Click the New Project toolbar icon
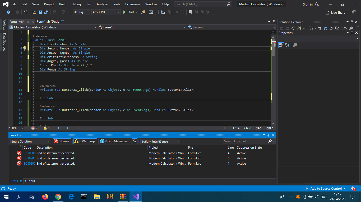The width and height of the screenshot is (361, 202). click(x=25, y=12)
